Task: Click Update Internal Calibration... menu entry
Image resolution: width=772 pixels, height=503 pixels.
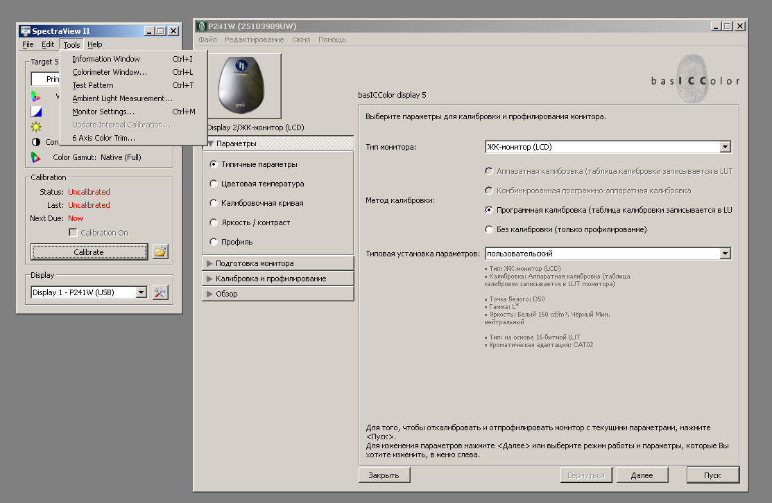Action: click(x=133, y=125)
